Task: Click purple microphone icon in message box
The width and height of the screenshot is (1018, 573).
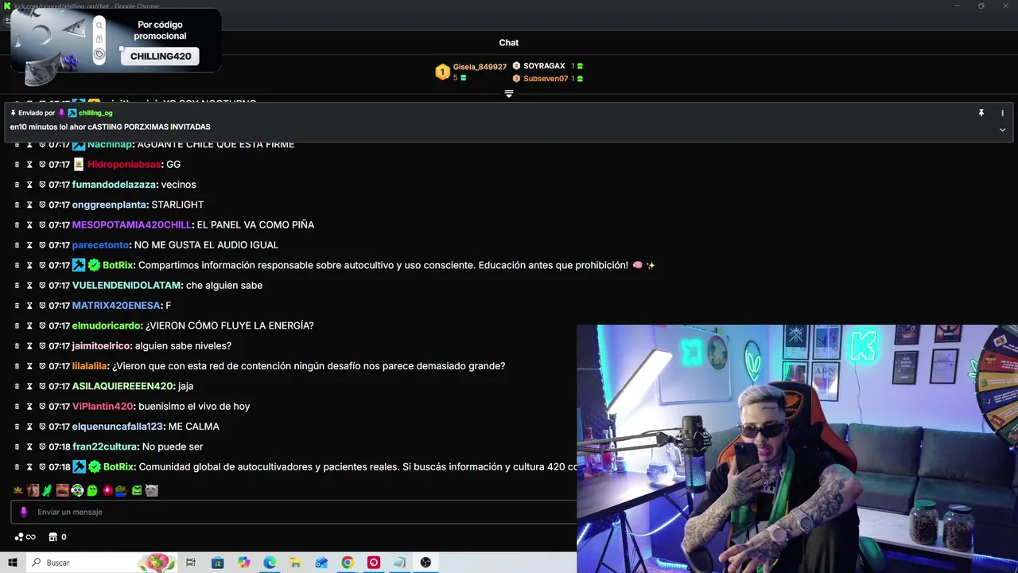Action: pos(24,513)
